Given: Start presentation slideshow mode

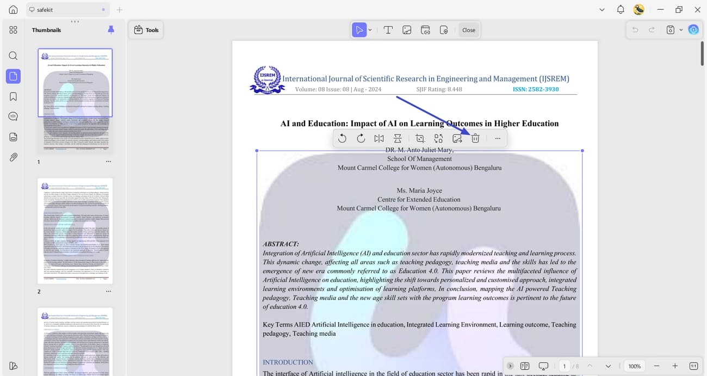Looking at the screenshot, I should click(x=543, y=366).
